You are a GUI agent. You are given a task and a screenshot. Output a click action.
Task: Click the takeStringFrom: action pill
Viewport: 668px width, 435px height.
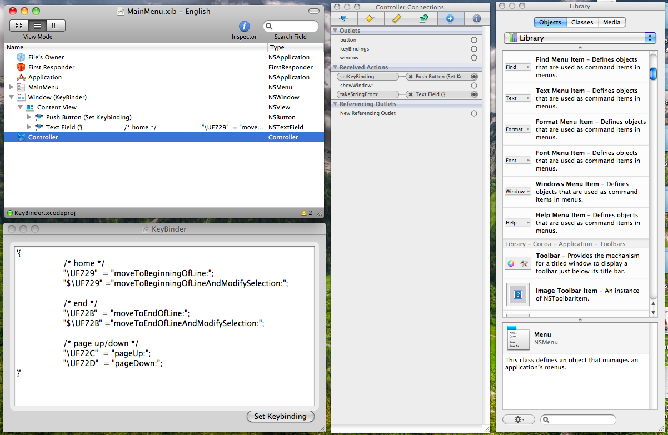[x=368, y=94]
